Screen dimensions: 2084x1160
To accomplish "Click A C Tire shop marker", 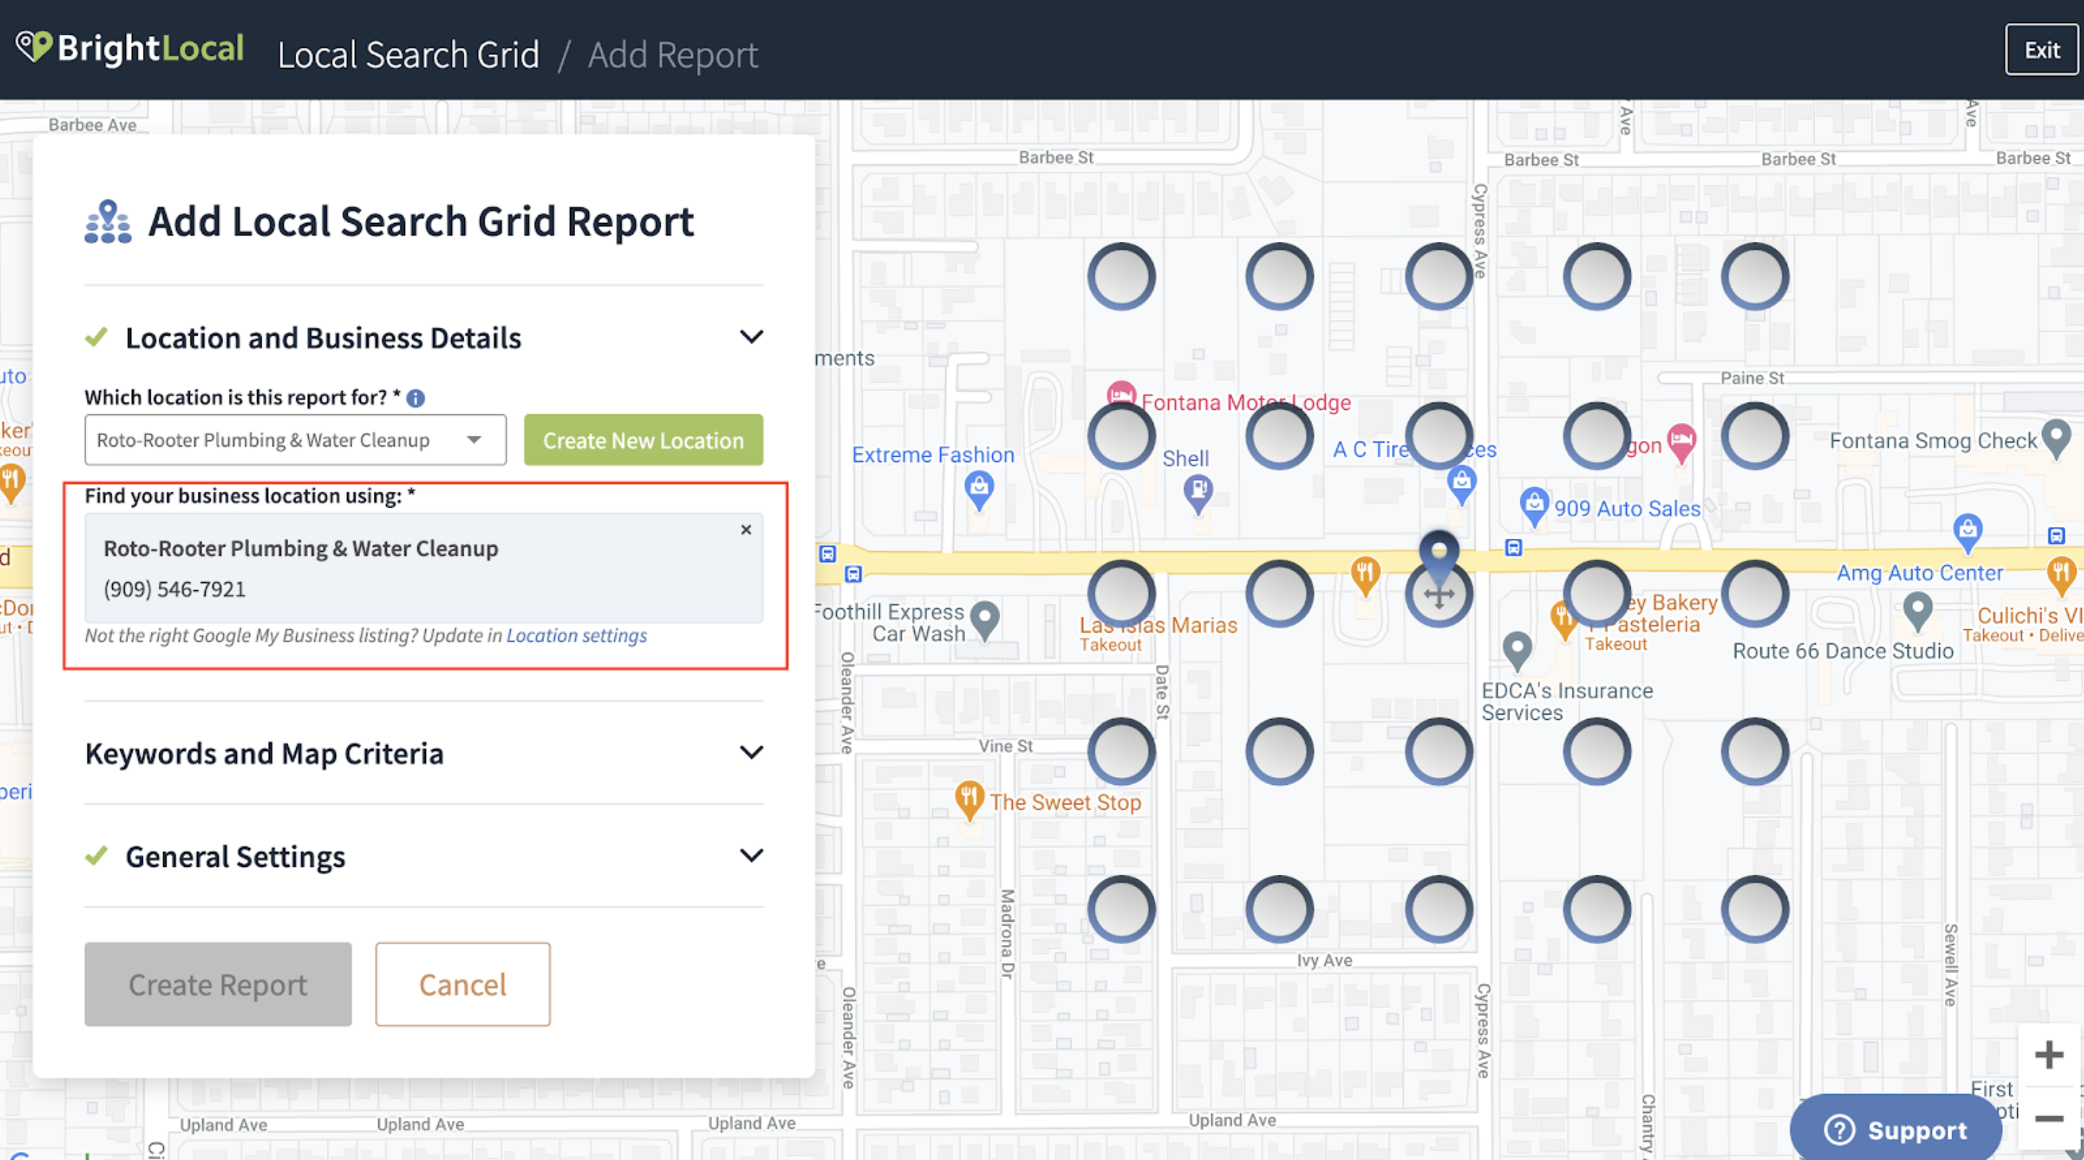I will click(1461, 484).
